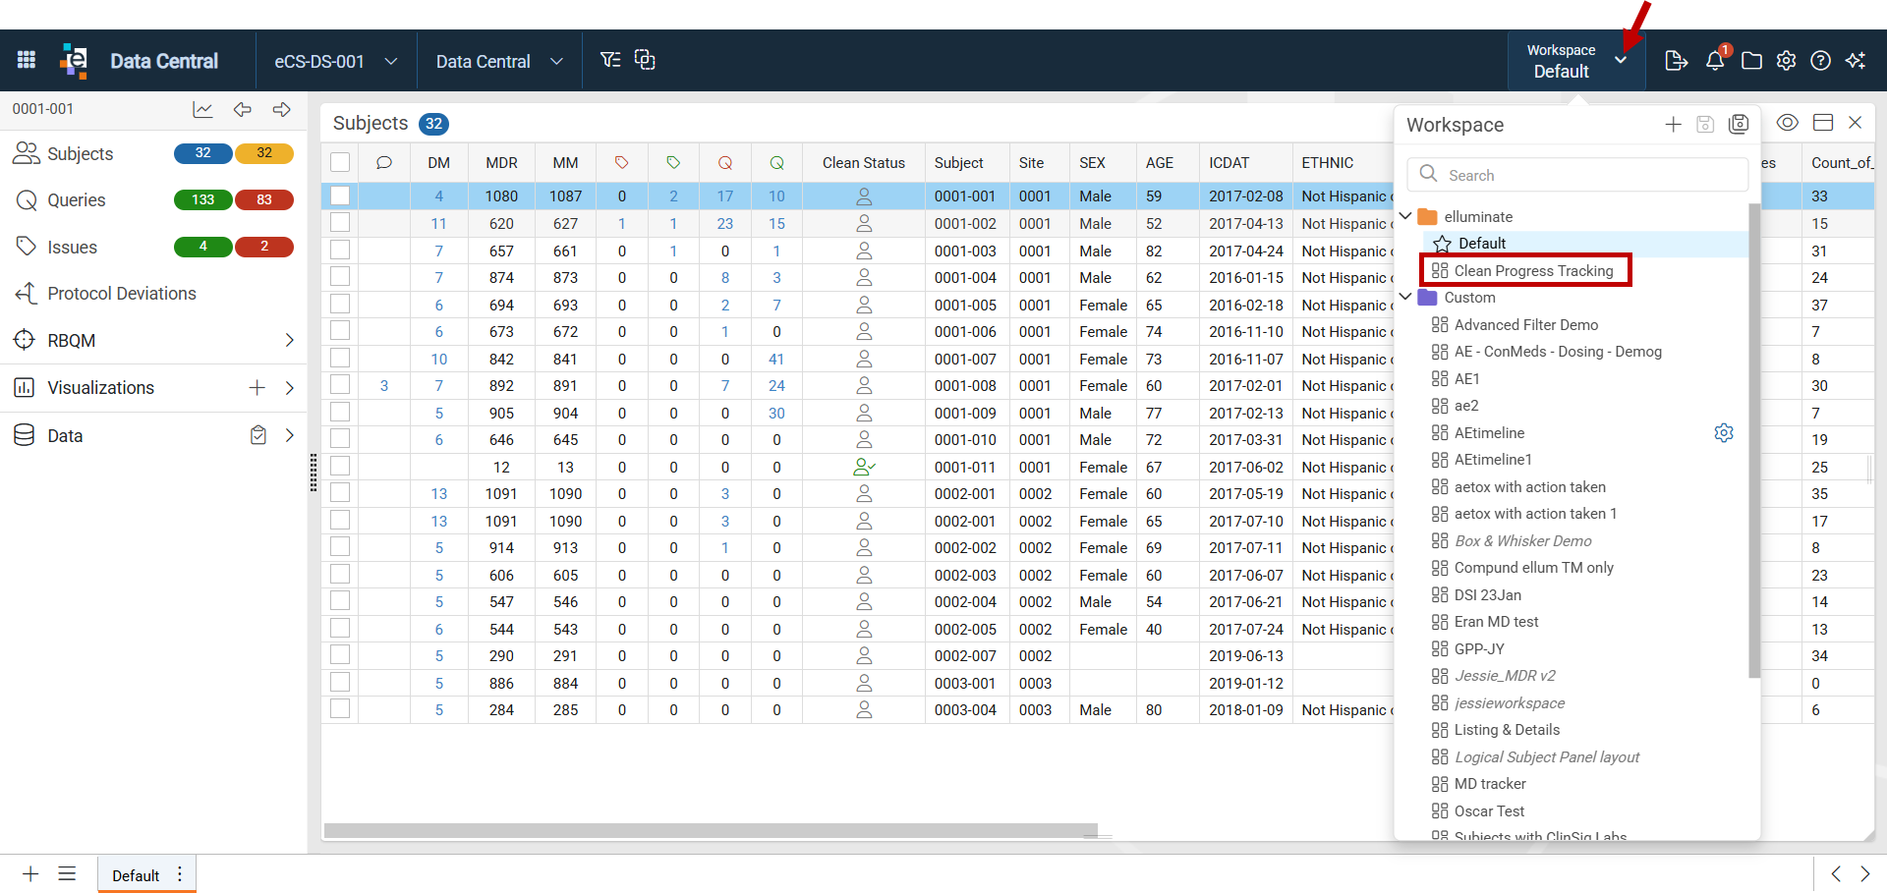Click the workspace list vertical scrollbar

click(x=1754, y=440)
